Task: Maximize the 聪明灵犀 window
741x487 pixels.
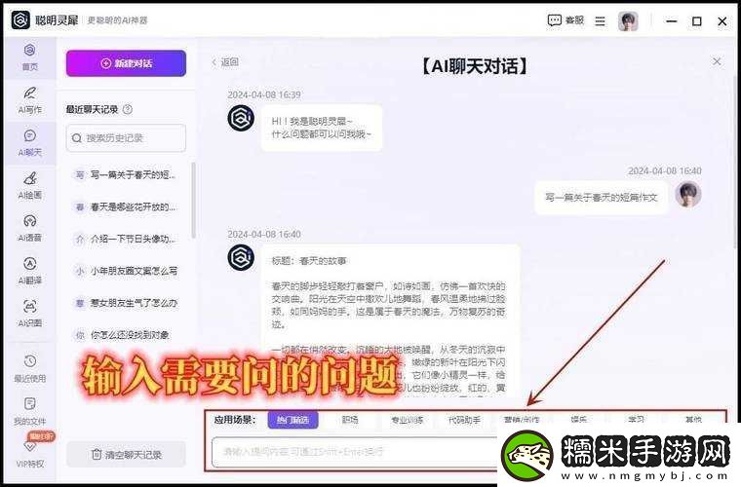Action: coord(696,21)
